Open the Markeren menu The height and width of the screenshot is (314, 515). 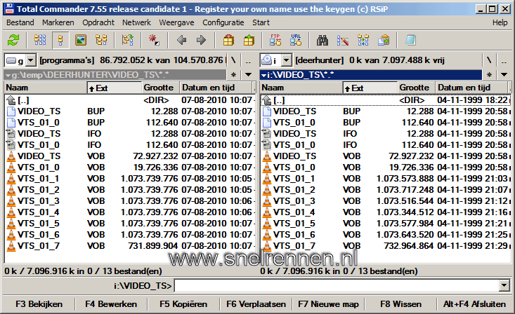click(x=58, y=22)
